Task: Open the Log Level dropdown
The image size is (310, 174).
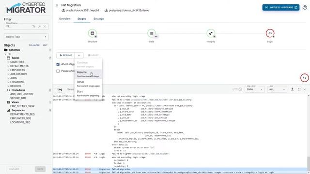Action: 254,89
